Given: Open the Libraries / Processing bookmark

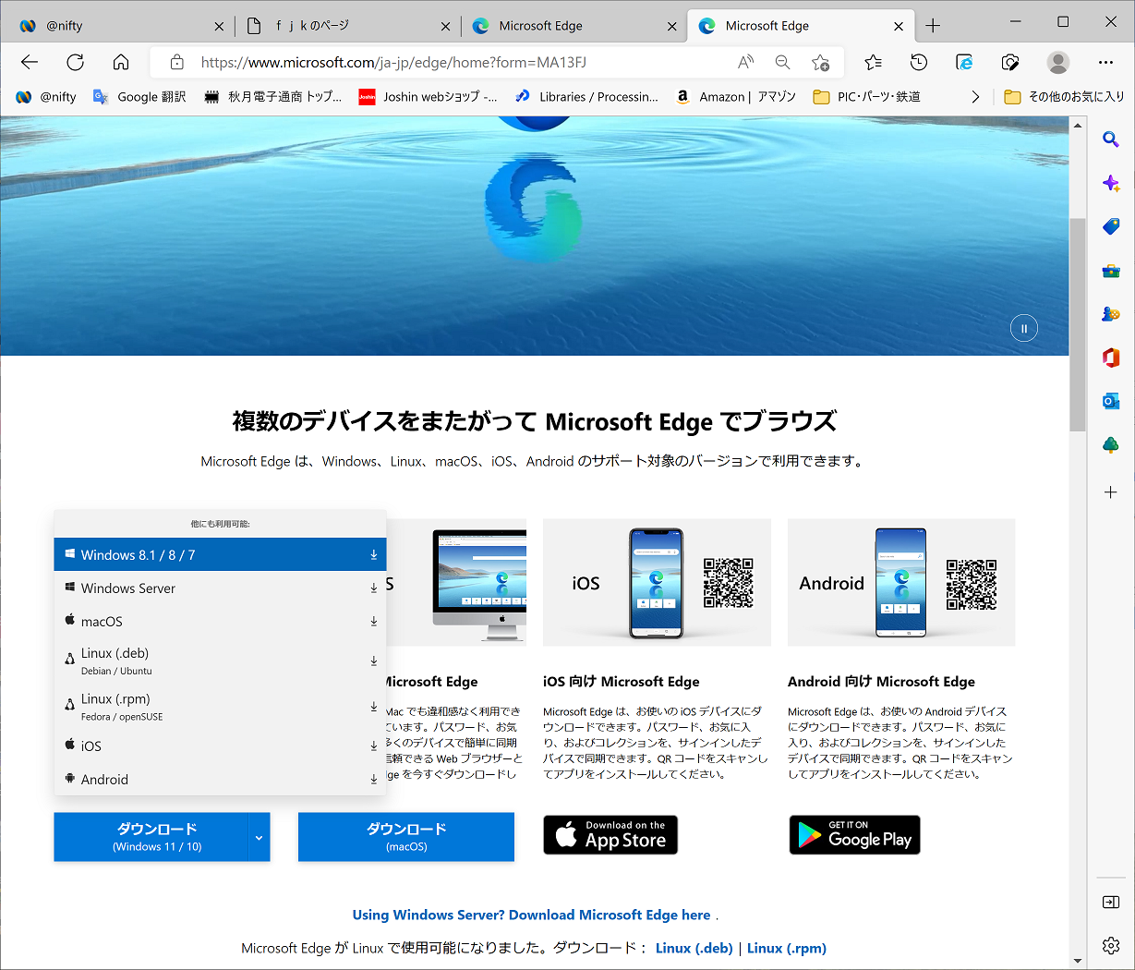Looking at the screenshot, I should (x=587, y=96).
